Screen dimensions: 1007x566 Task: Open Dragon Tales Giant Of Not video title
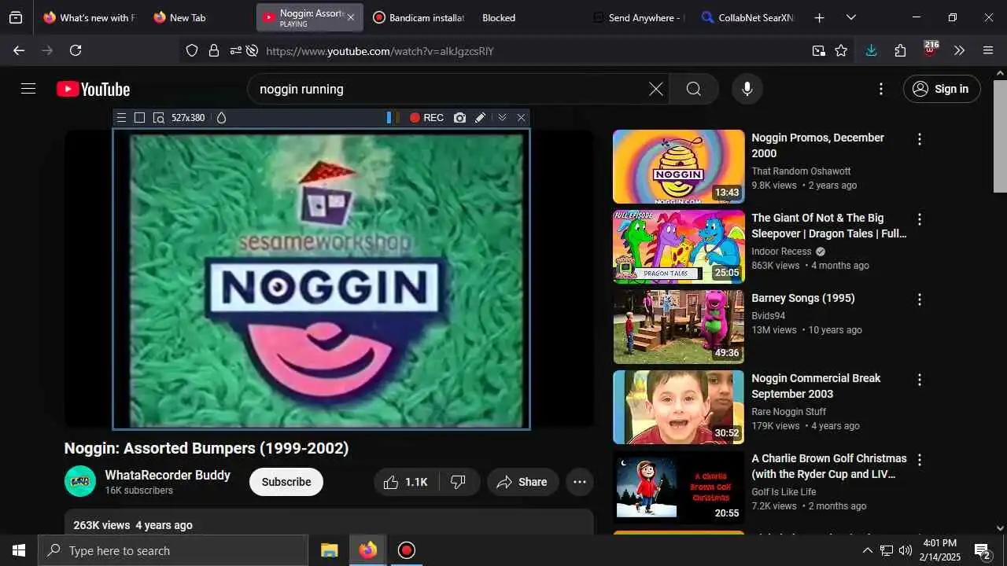pos(829,226)
